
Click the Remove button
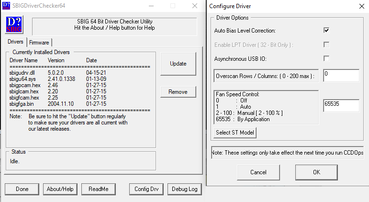tap(178, 92)
